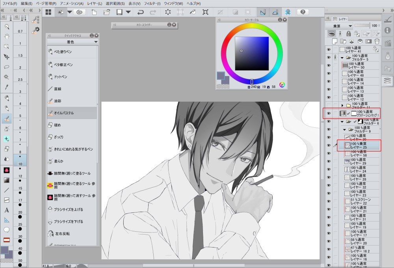Collapse フォルダー 5 in the layer list

(x=342, y=58)
